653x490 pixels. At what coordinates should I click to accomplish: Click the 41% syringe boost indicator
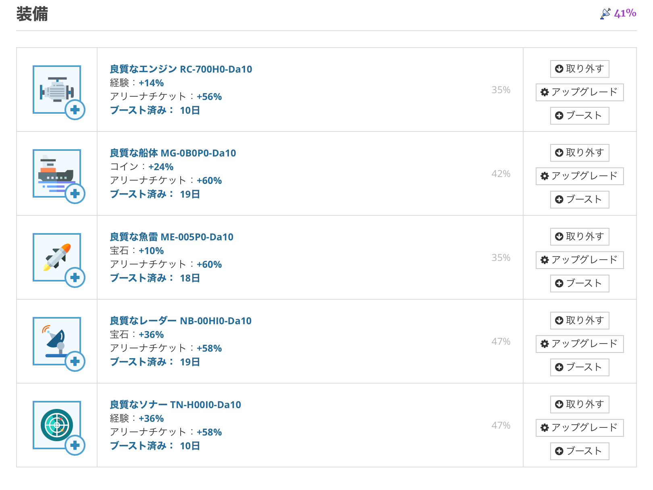618,14
